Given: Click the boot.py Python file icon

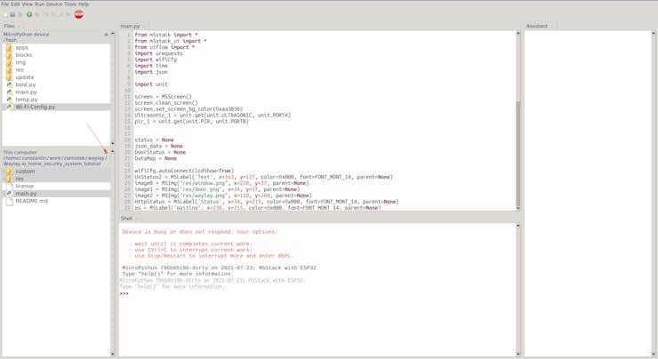Looking at the screenshot, I should pos(9,84).
